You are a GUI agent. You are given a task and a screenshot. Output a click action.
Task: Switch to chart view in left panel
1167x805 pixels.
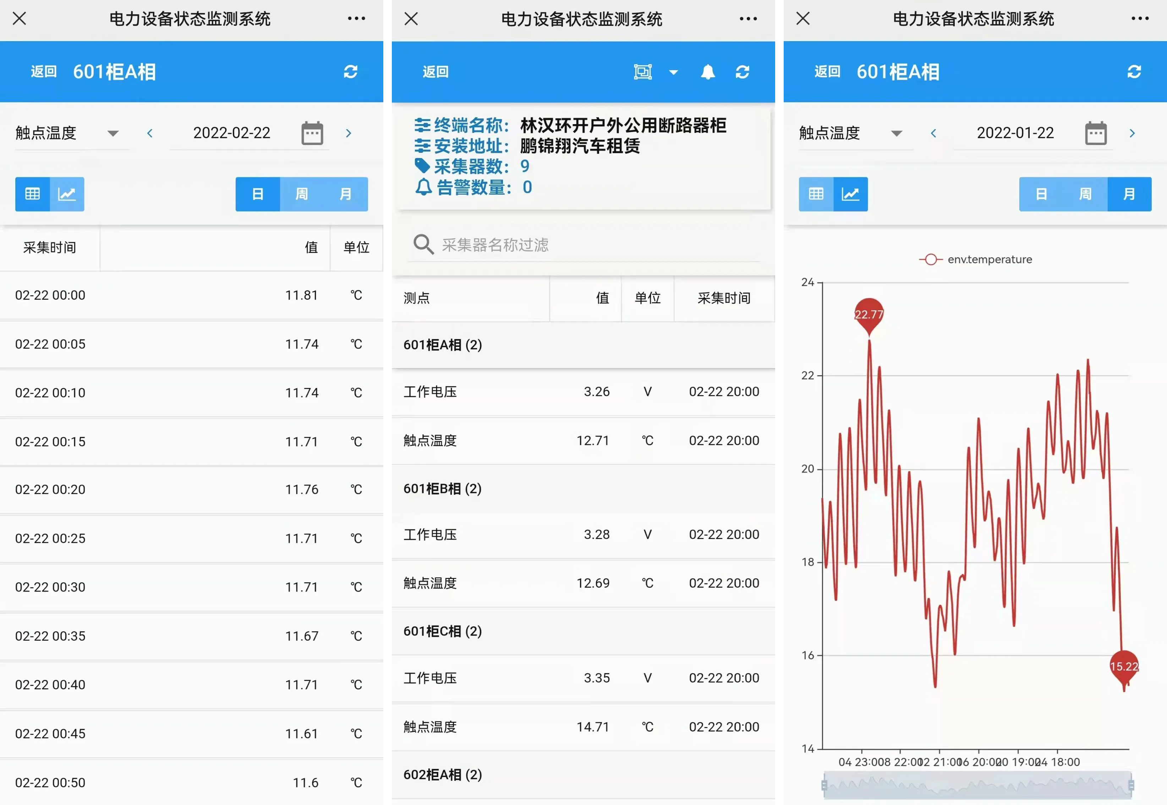tap(67, 194)
